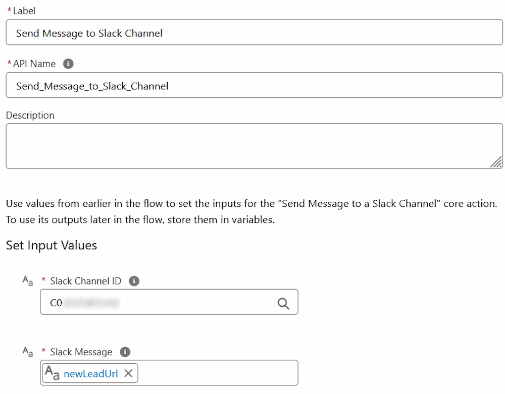Click the search icon in Slack Channel ID
This screenshot has height=394, width=505.
[x=283, y=303]
